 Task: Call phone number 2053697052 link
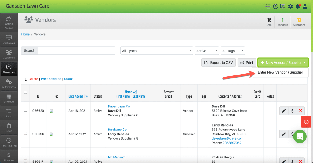click(232, 143)
